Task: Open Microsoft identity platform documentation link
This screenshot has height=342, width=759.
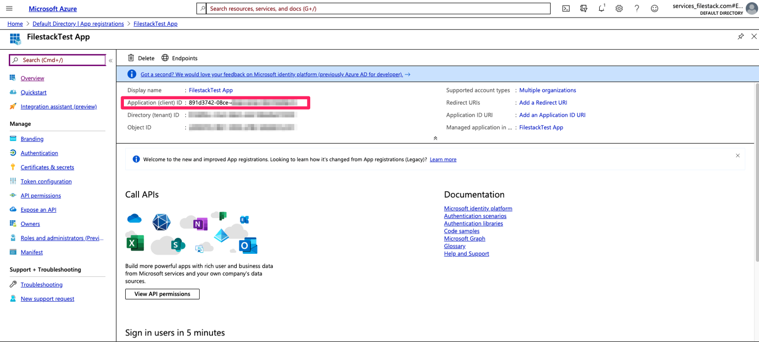Action: pyautogui.click(x=478, y=208)
